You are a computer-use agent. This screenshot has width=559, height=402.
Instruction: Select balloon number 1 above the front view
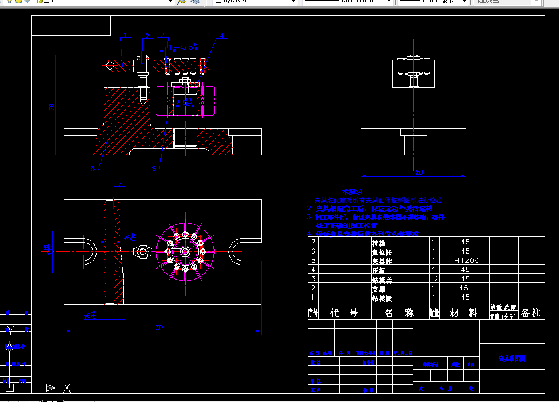tap(125, 35)
